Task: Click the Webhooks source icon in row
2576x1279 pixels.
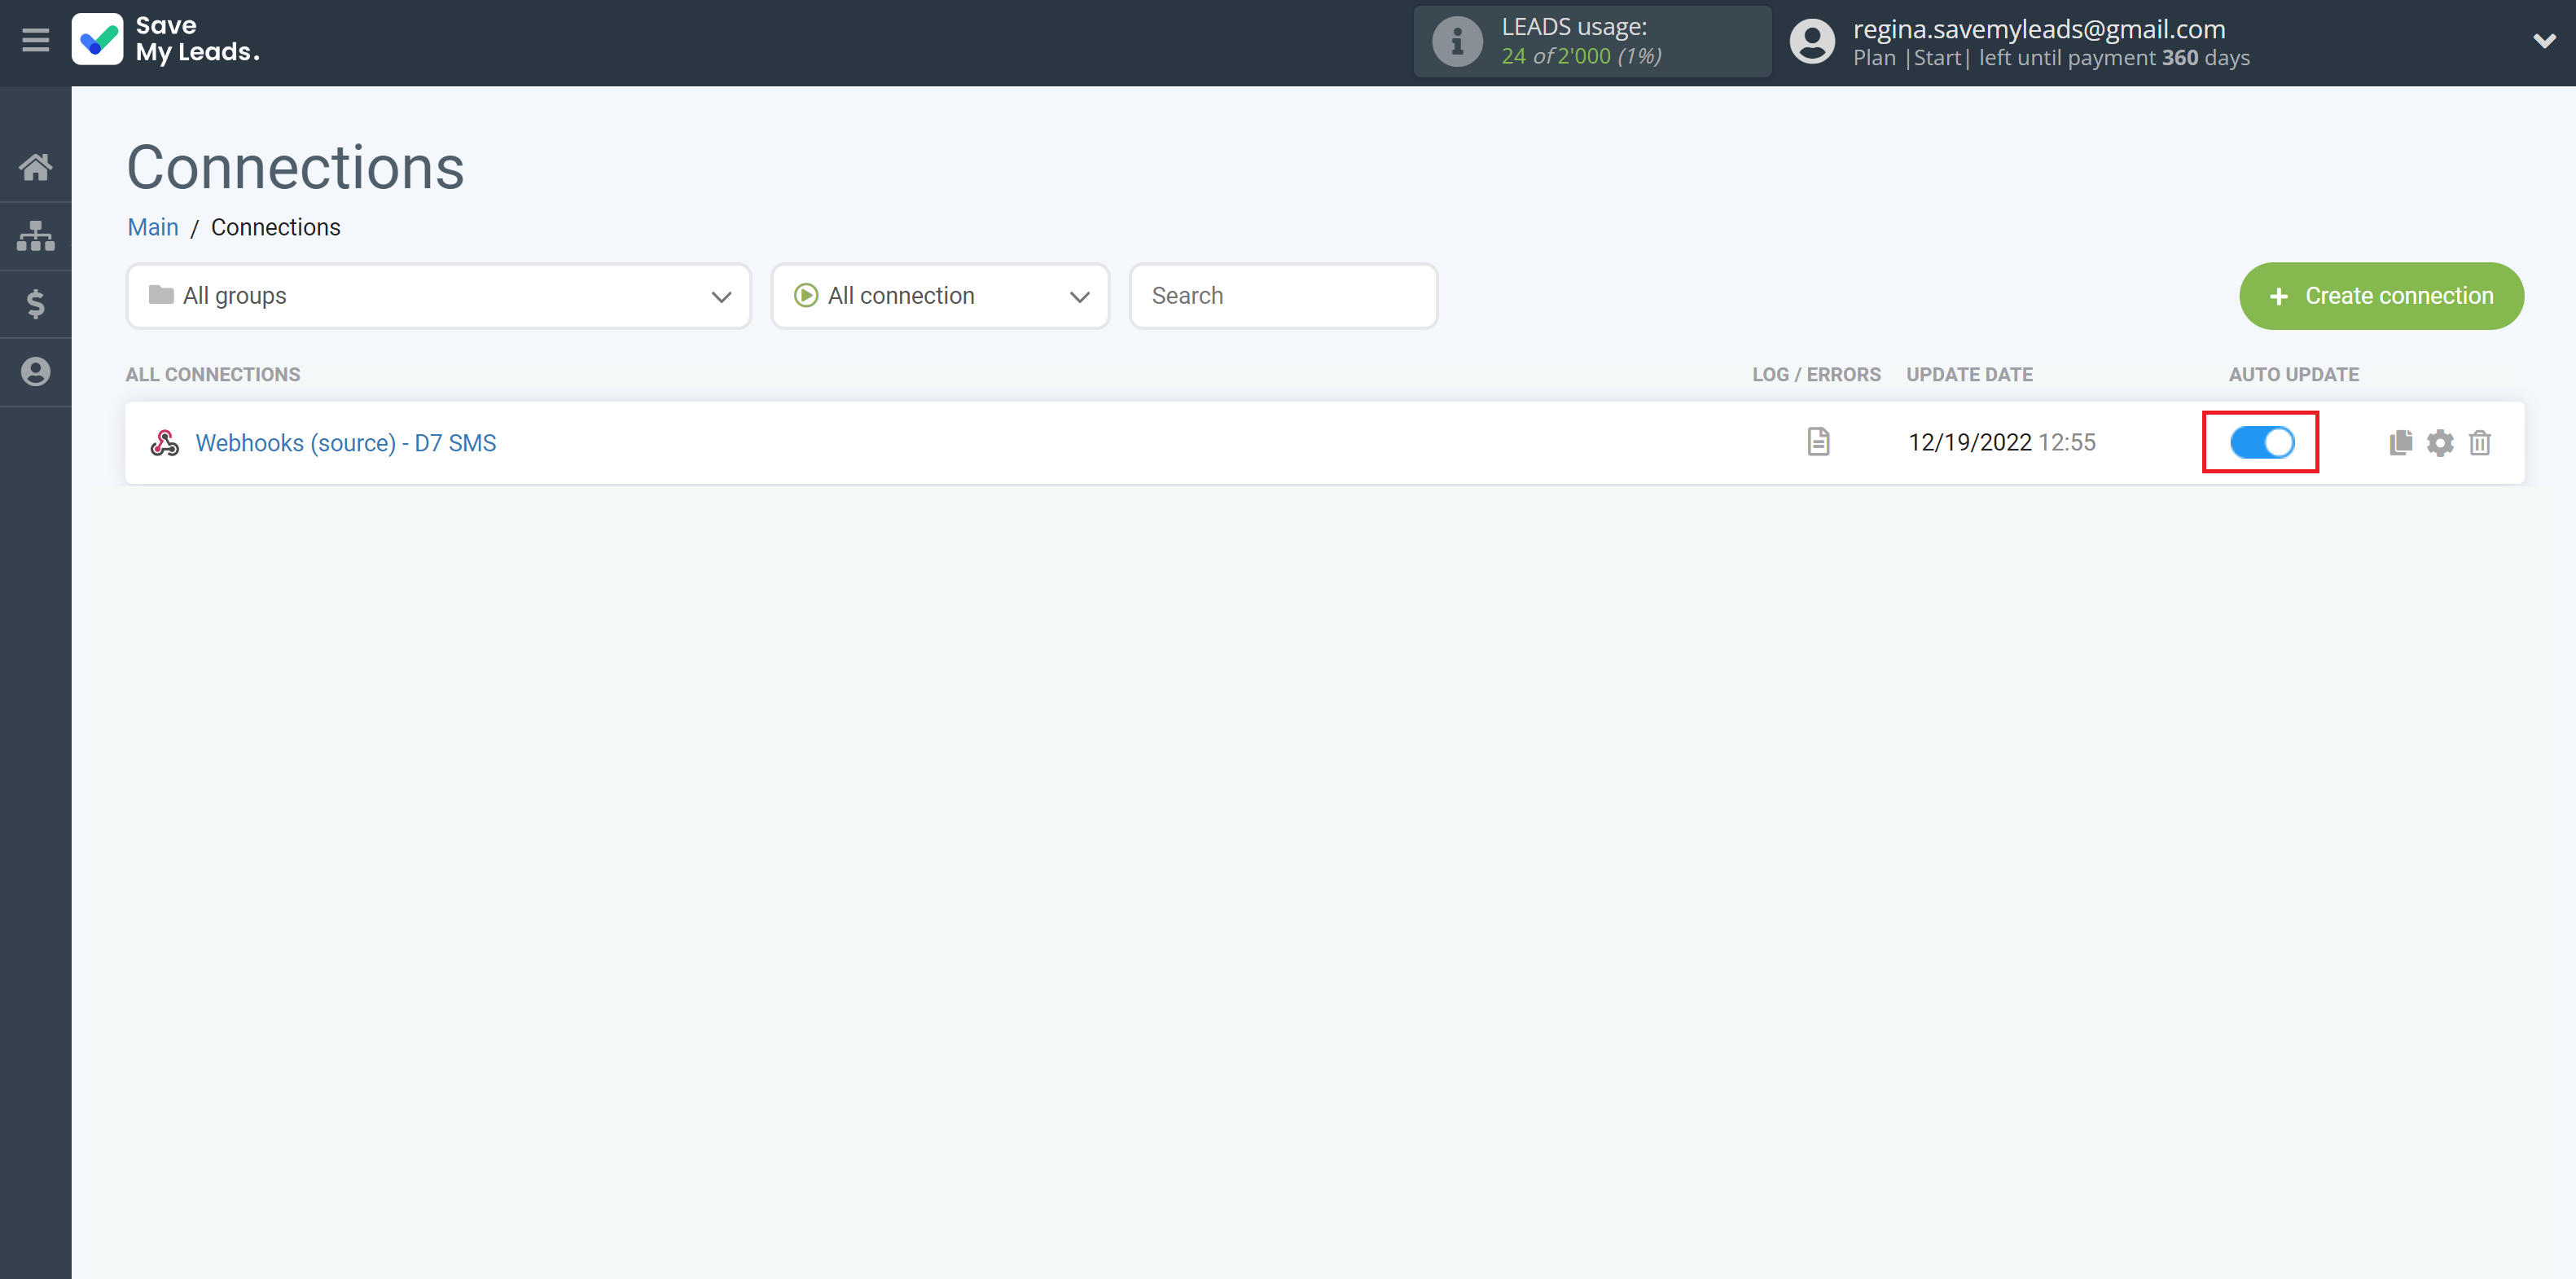Action: pyautogui.click(x=165, y=443)
